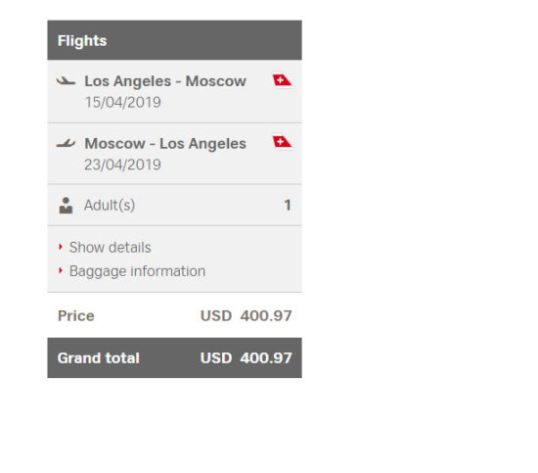Click the grand total amount USD 400.97

[246, 358]
